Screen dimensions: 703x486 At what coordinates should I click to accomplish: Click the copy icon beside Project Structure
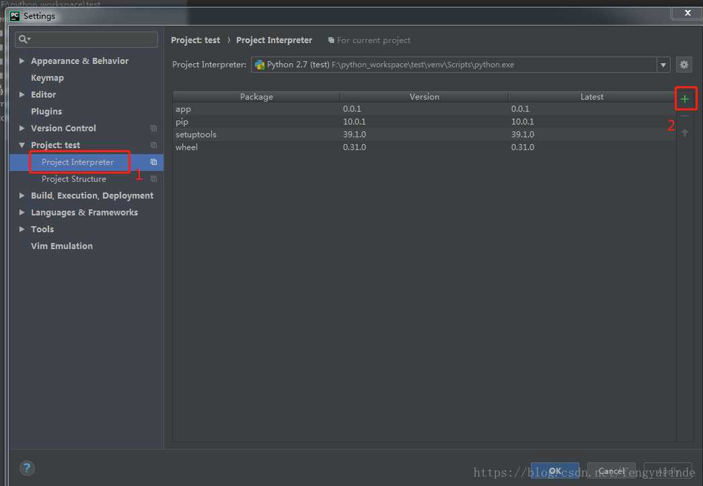(153, 178)
